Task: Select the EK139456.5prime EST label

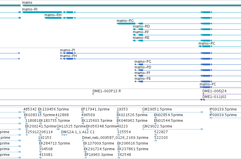Action: 53,109
